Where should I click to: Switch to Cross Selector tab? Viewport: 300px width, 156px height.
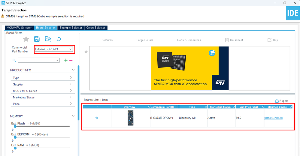coord(96,28)
